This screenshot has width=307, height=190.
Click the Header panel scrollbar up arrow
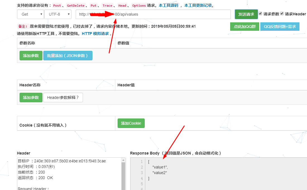[x=123, y=160]
